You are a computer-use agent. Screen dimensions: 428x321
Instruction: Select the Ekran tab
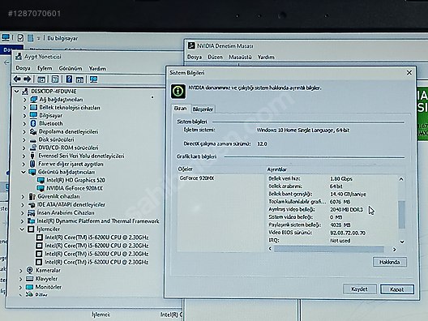point(181,109)
